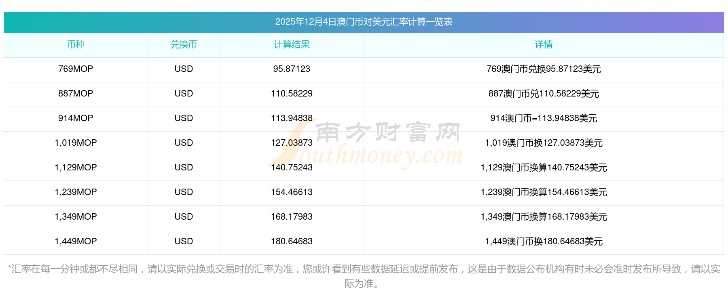
Task: Select the 币种 column header
Action: pos(76,45)
